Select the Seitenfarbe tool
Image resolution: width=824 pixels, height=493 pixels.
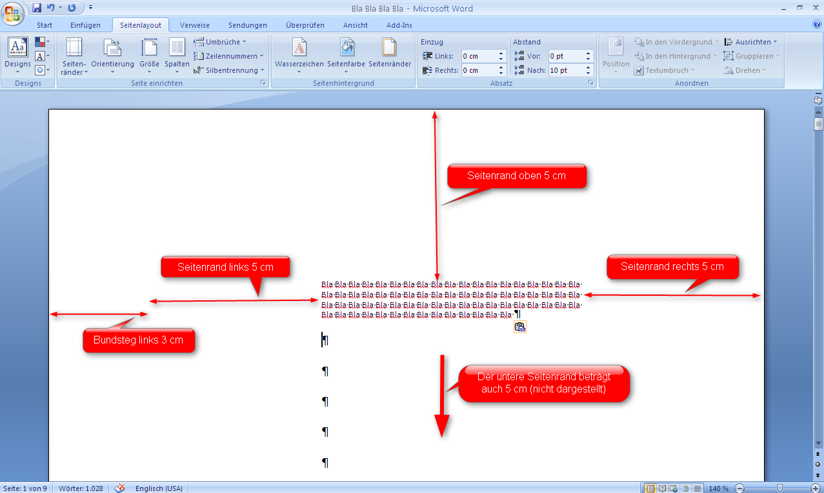[x=347, y=56]
